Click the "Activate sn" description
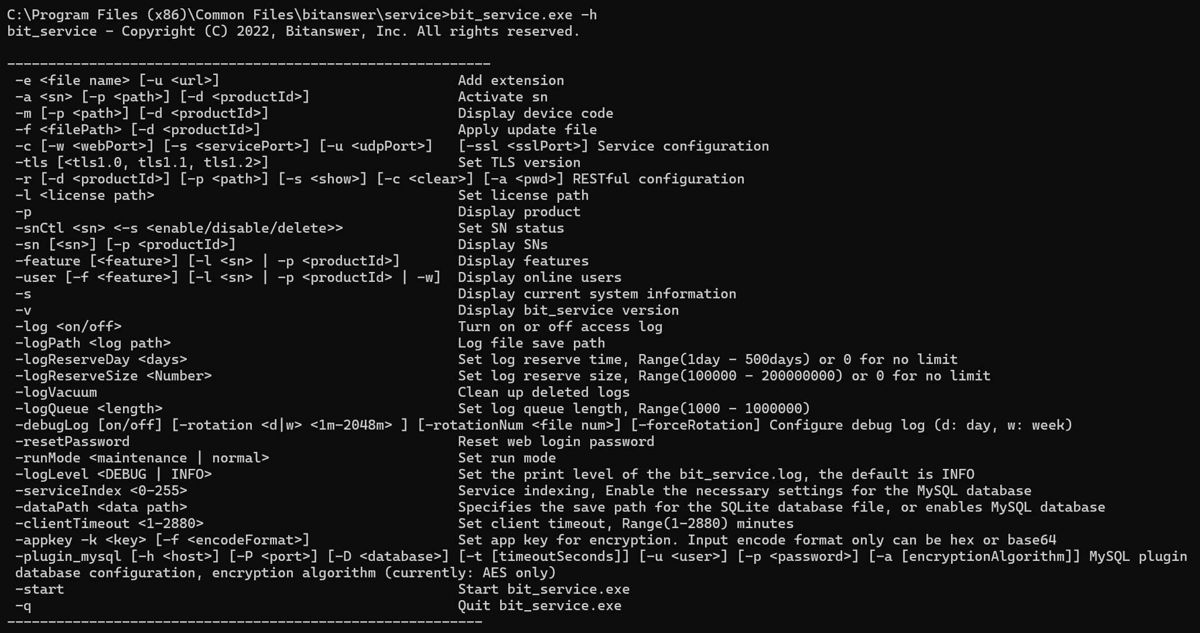The height and width of the screenshot is (633, 1200). (502, 97)
